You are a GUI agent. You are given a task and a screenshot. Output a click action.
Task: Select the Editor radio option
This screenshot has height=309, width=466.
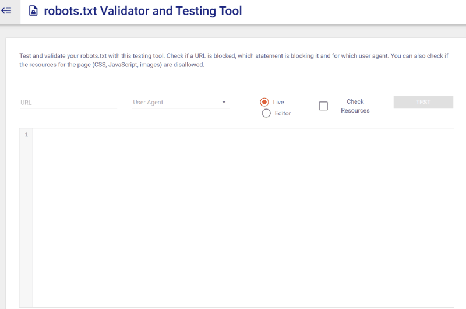click(x=266, y=113)
